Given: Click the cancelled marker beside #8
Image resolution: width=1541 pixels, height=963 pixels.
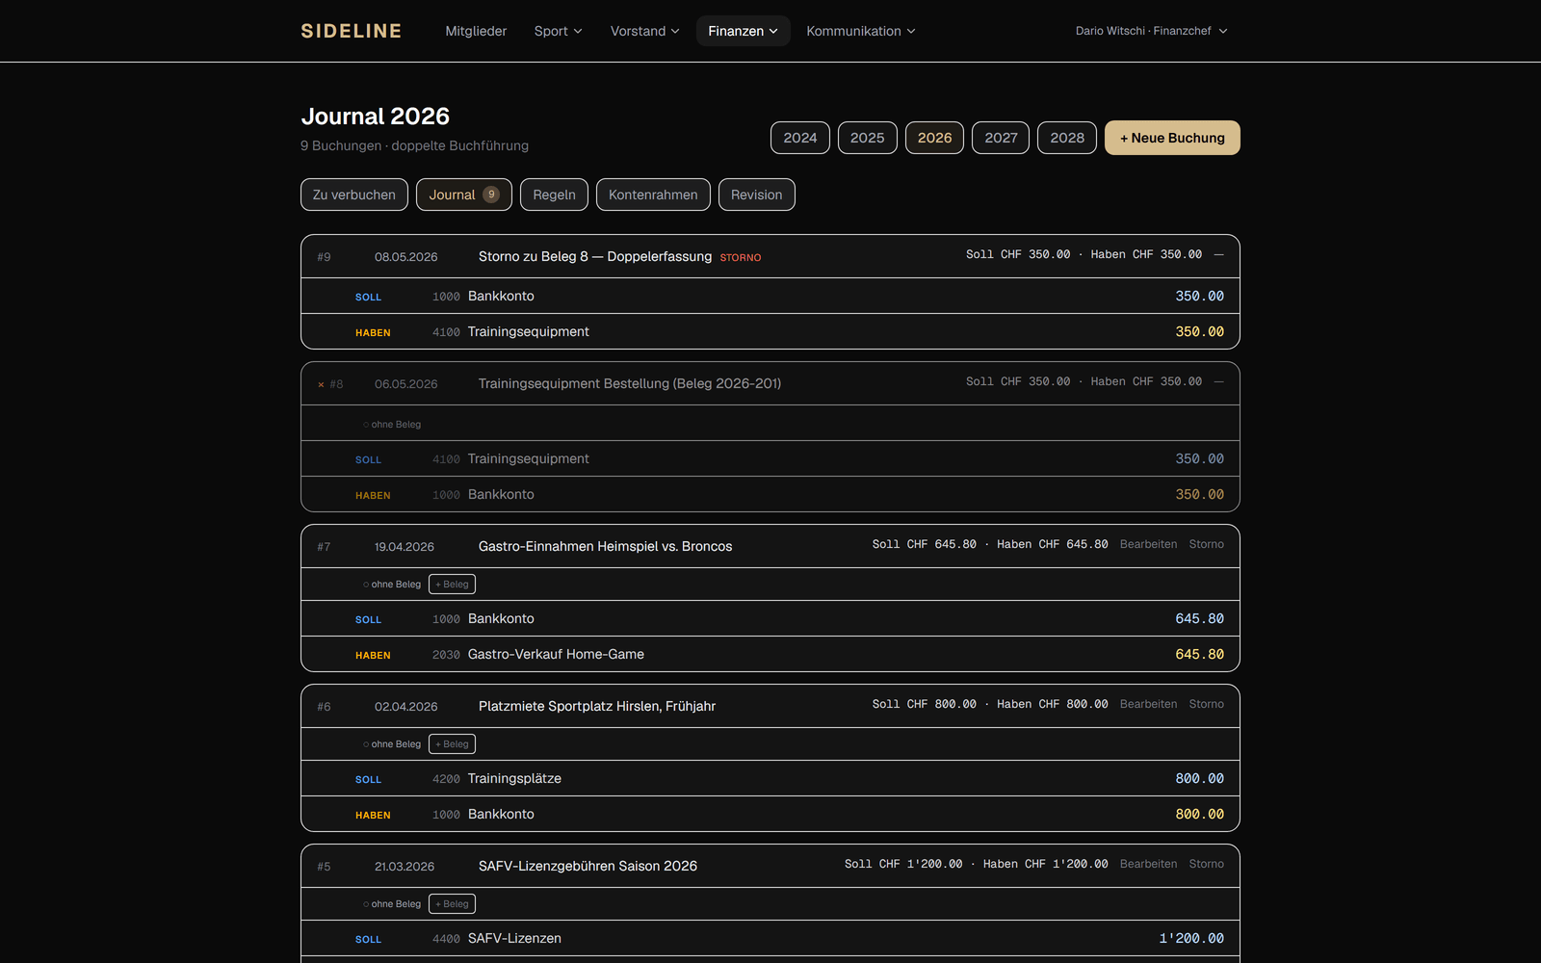Looking at the screenshot, I should [321, 384].
